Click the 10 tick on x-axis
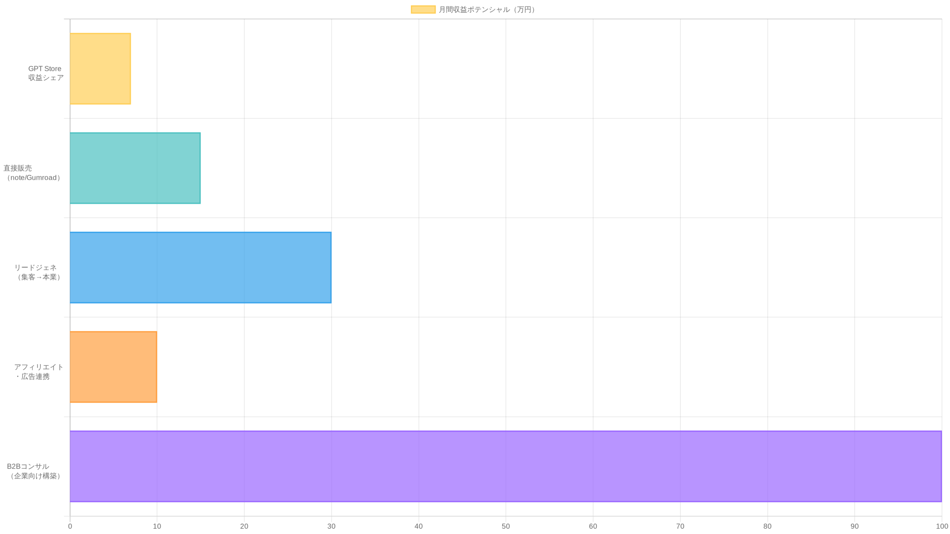950x534 pixels. point(157,526)
